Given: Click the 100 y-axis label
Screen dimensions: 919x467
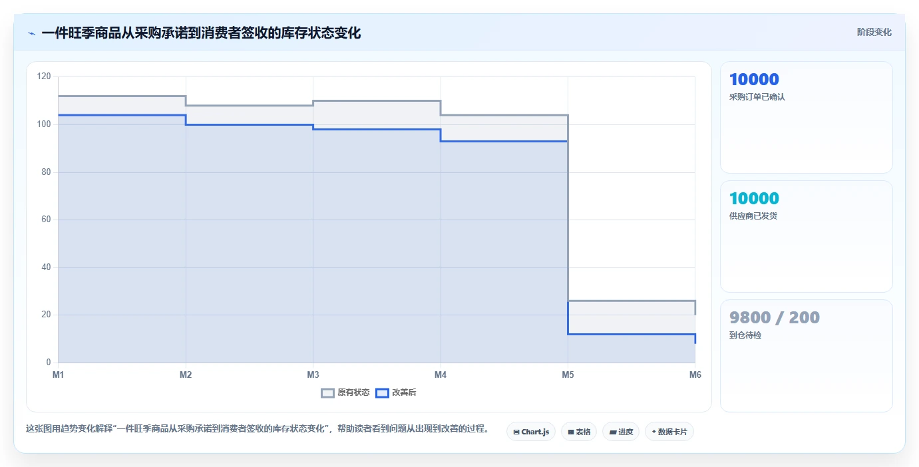Looking at the screenshot, I should (x=45, y=124).
